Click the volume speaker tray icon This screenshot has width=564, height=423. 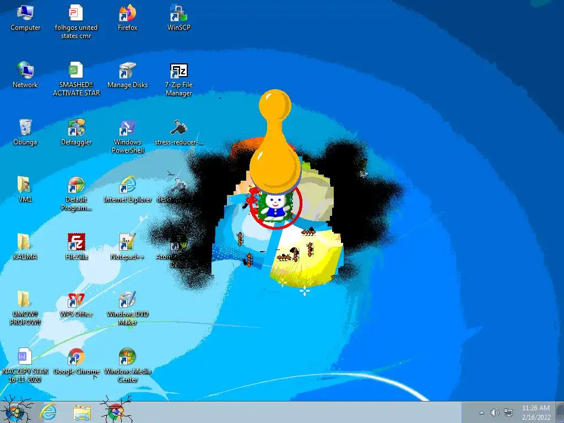pos(495,413)
